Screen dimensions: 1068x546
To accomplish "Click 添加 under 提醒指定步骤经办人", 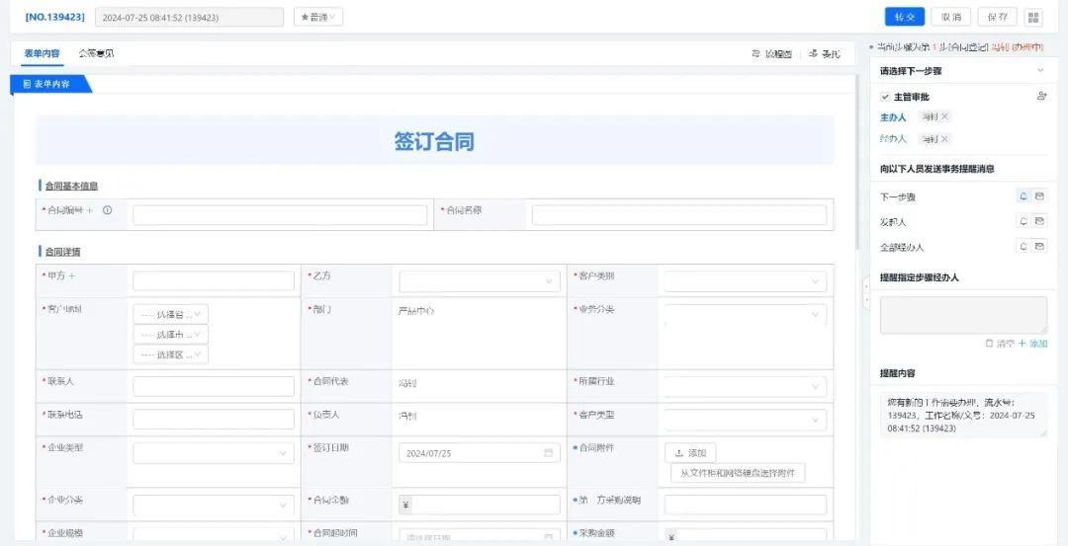I will [1033, 344].
